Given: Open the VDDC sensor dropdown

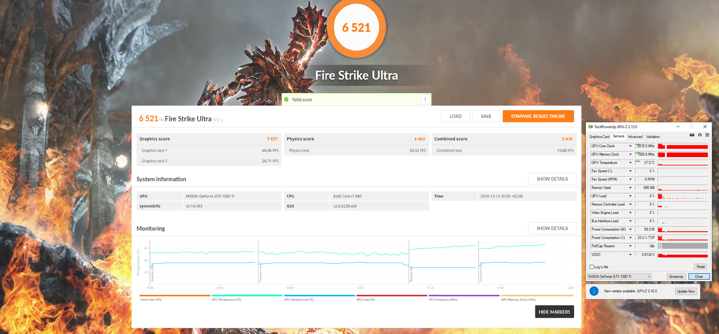Looking at the screenshot, I should (630, 254).
